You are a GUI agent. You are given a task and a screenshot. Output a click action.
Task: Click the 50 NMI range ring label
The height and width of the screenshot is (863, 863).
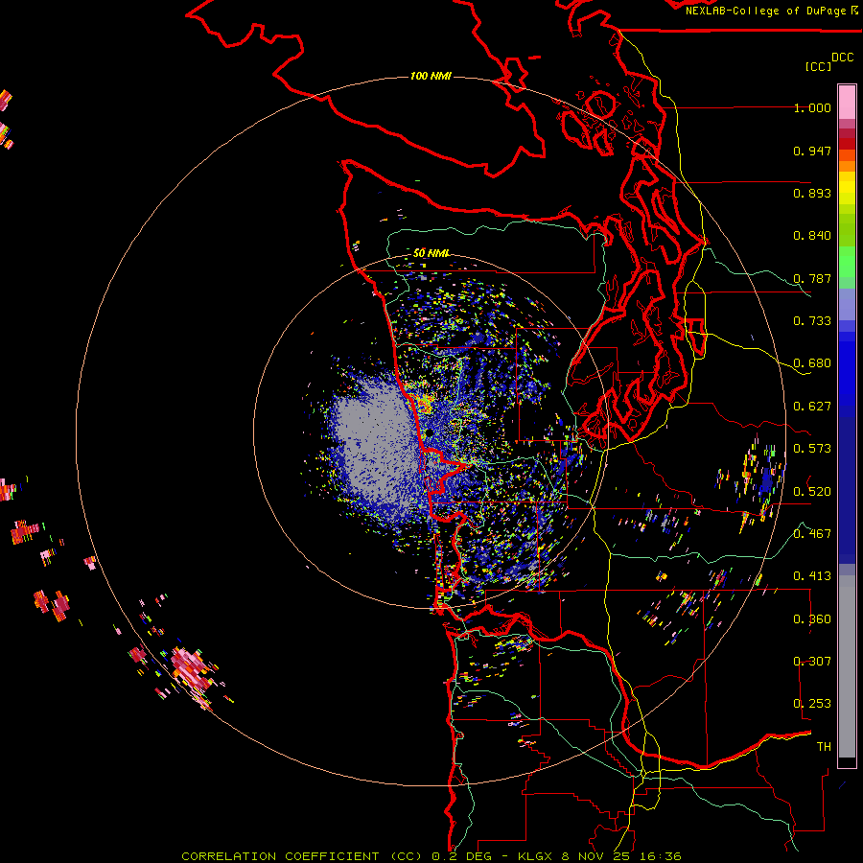click(431, 253)
